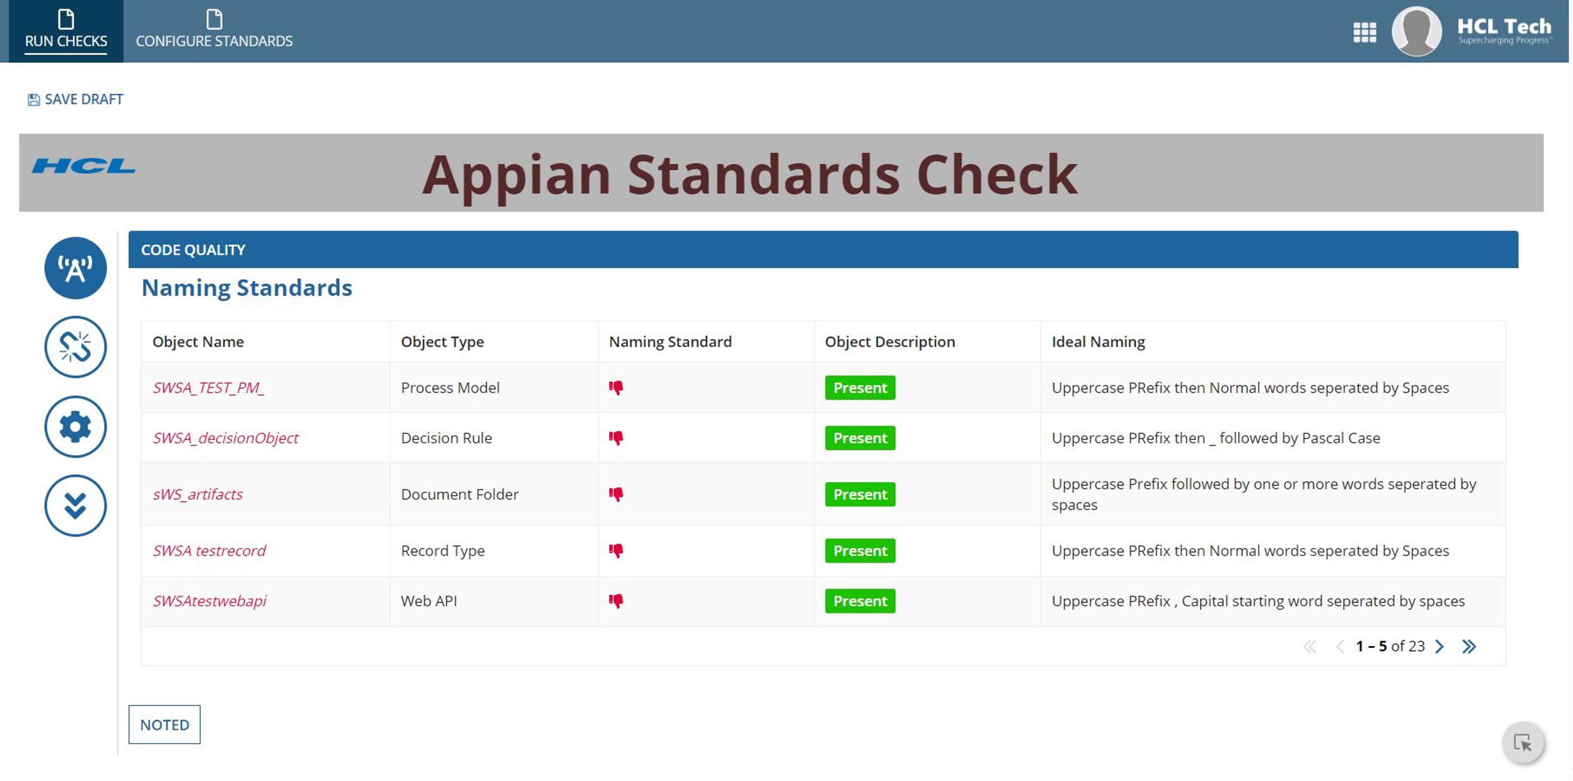This screenshot has width=1573, height=781.
Task: Click the Code Quality section header
Action: (x=823, y=250)
